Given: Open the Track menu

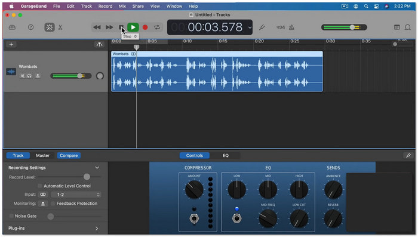Looking at the screenshot, I should click(87, 6).
